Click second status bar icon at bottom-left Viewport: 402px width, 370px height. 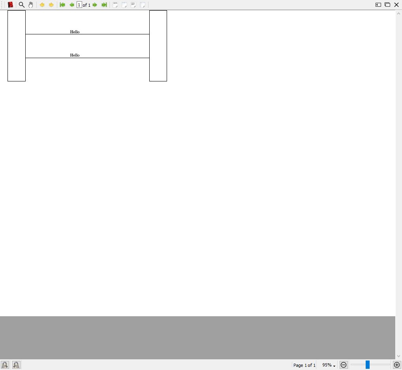click(x=16, y=364)
